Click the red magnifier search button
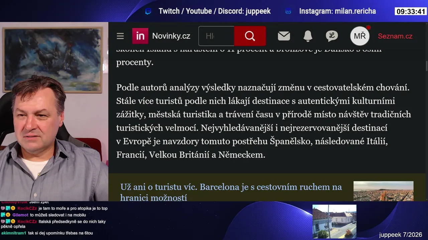The width and height of the screenshot is (428, 240). point(250,36)
